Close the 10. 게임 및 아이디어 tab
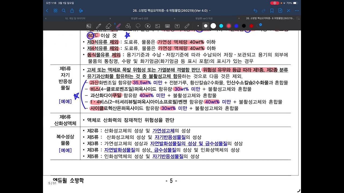The height and width of the screenshot is (193, 344). point(46,18)
